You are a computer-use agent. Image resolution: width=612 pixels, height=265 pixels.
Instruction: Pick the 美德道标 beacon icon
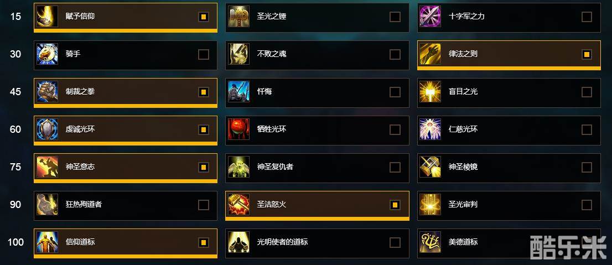click(x=430, y=242)
